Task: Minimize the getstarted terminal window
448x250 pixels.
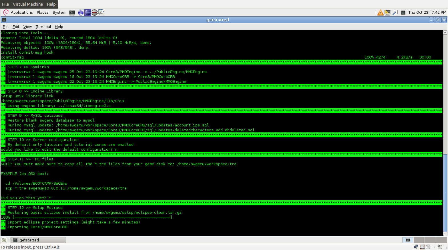Action: tap(431, 20)
